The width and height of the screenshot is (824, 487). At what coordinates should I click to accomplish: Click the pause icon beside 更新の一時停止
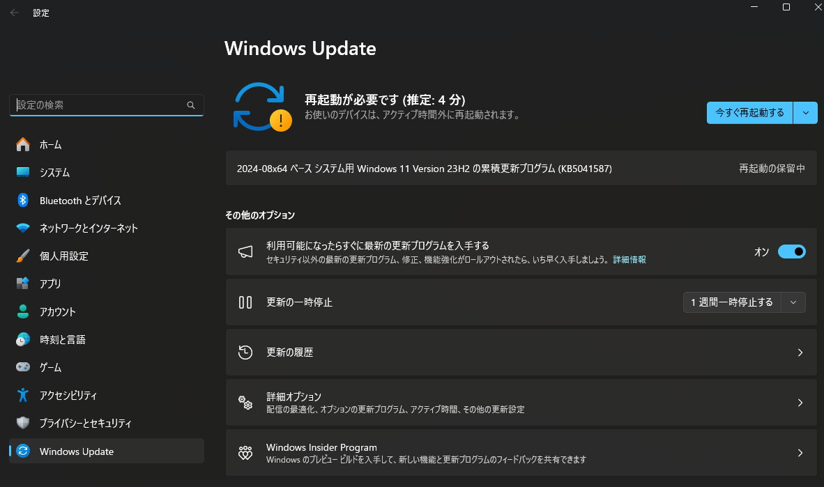(245, 302)
